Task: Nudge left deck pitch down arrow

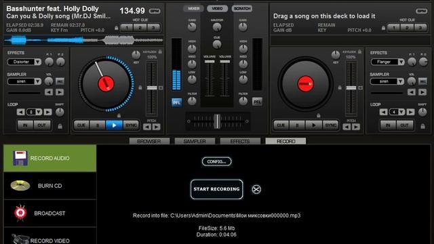Action: click(x=147, y=127)
